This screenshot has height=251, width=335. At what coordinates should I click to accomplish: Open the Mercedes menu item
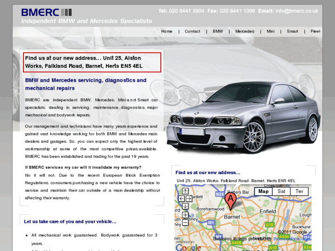(x=245, y=31)
